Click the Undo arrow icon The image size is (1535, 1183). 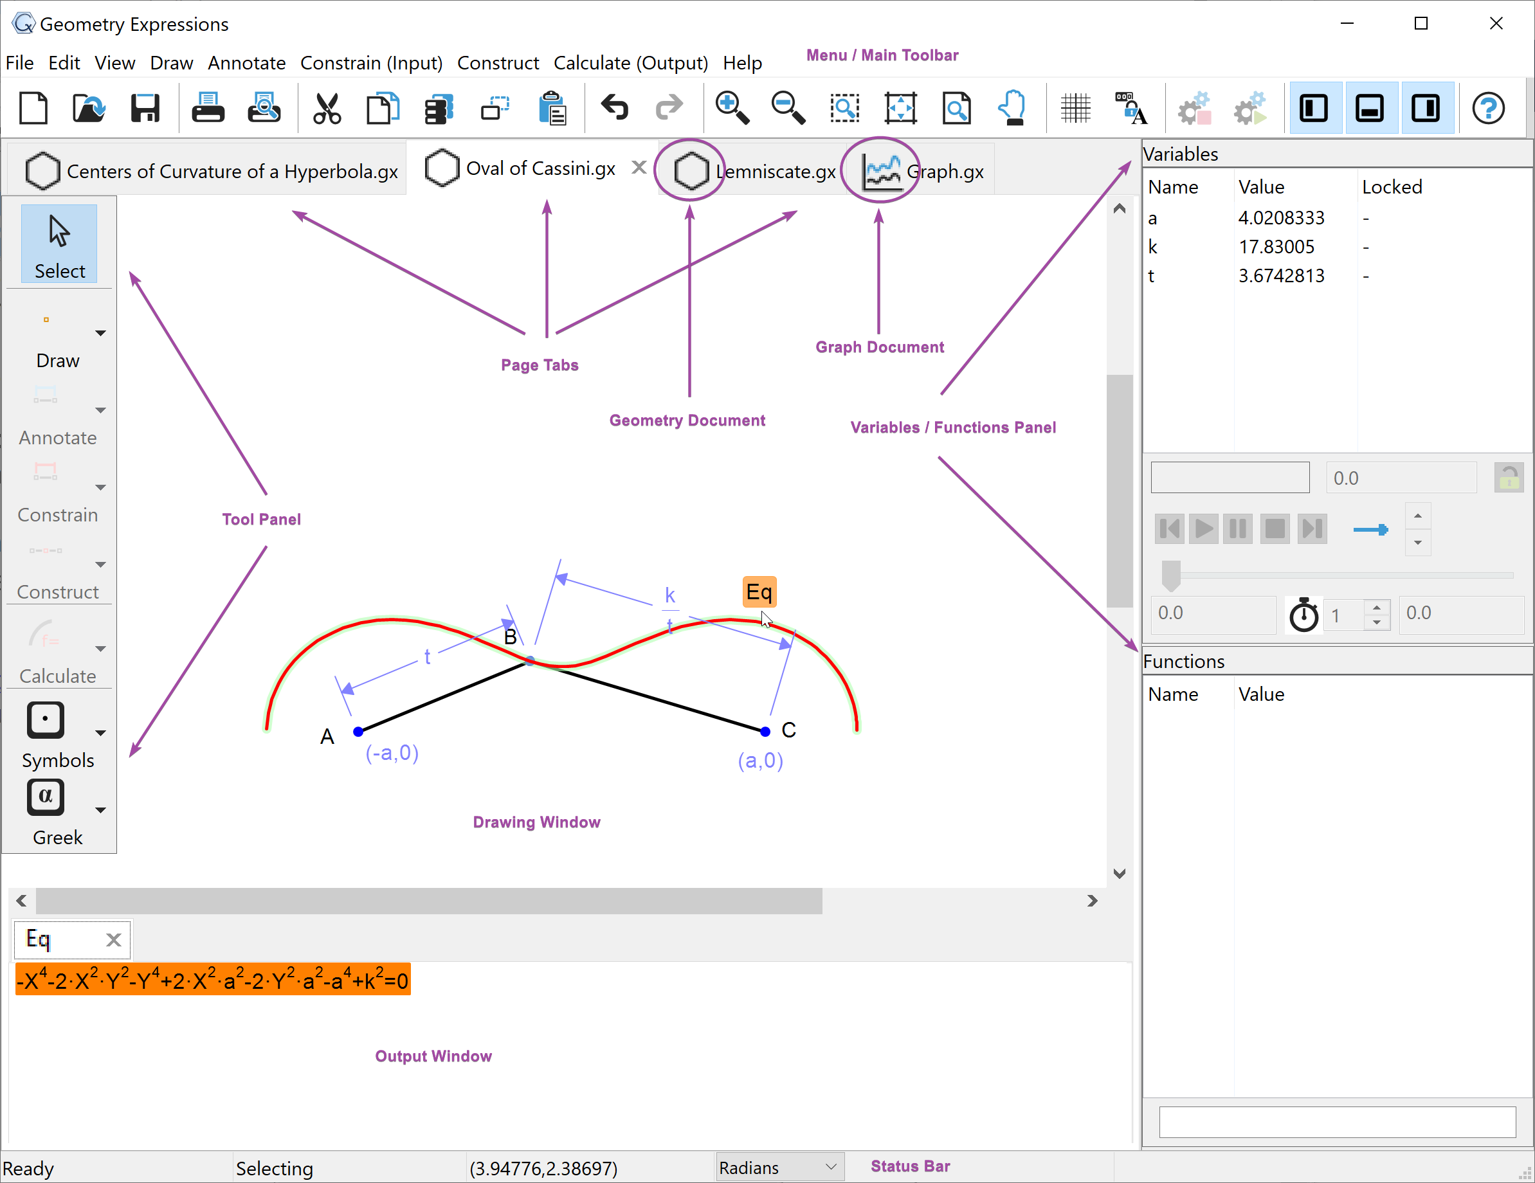click(614, 108)
